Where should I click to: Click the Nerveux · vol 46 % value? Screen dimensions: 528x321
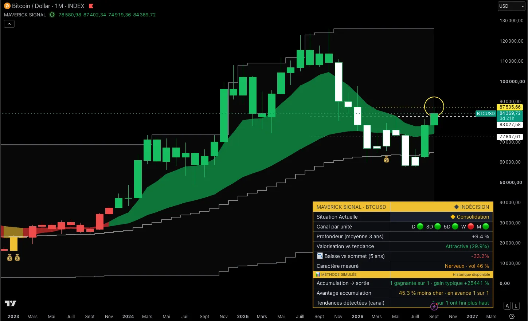[x=467, y=266]
